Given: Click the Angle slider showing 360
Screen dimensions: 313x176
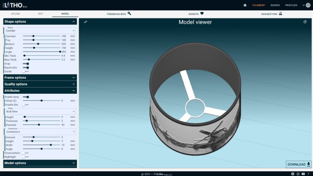Looking at the screenshot, I should (x=41, y=52).
